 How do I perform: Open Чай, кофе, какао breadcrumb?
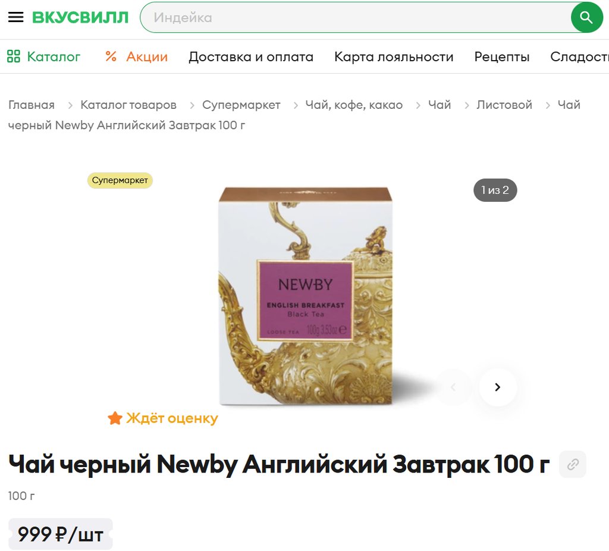pyautogui.click(x=354, y=105)
